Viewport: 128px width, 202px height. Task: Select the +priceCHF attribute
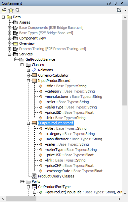pos(69,166)
